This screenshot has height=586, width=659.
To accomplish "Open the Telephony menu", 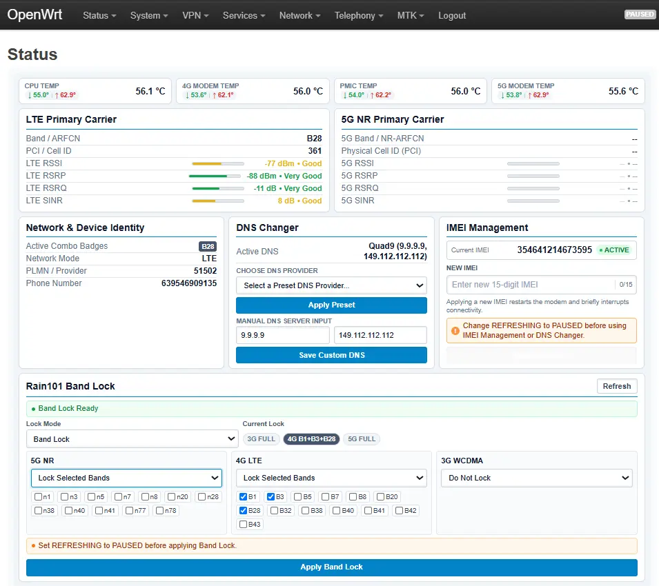I will 359,16.
